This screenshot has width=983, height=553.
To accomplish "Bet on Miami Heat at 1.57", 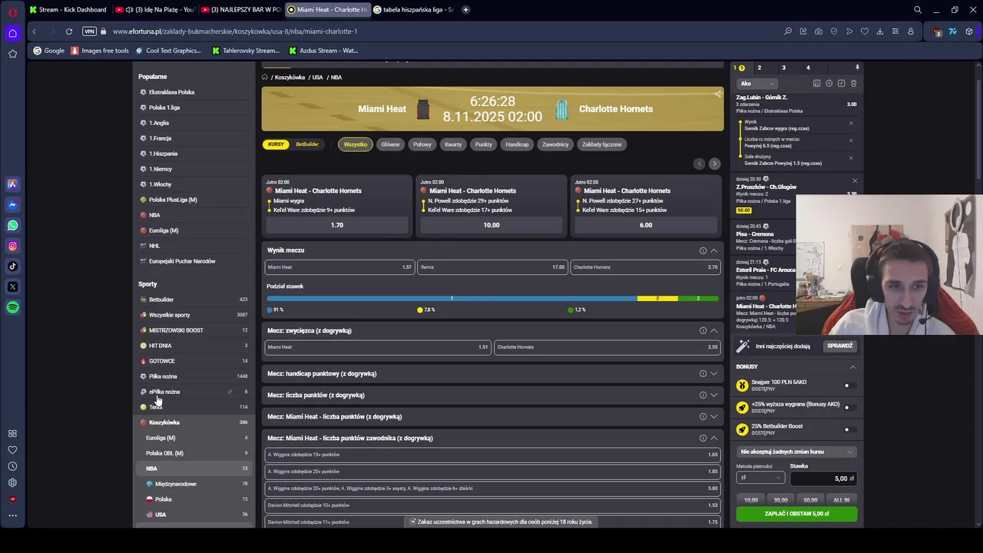I will [x=339, y=267].
